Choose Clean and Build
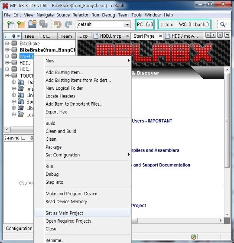234x243 pixels. (82, 131)
